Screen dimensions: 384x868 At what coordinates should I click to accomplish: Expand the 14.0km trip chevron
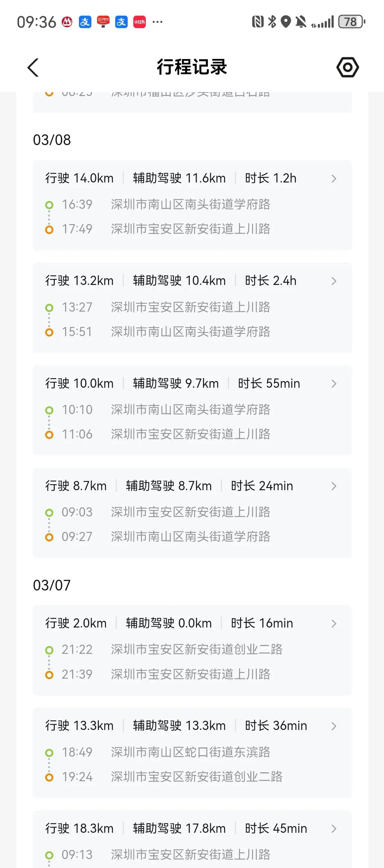coord(334,178)
